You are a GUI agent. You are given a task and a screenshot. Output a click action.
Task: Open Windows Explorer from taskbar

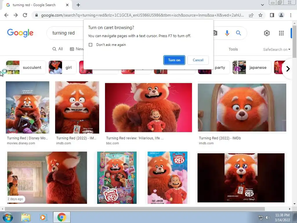[26, 217]
